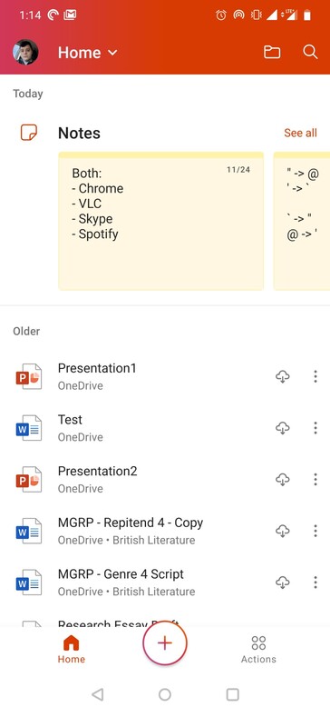The height and width of the screenshot is (717, 330).
Task: Open more options for Presentation1
Action: pyautogui.click(x=315, y=376)
